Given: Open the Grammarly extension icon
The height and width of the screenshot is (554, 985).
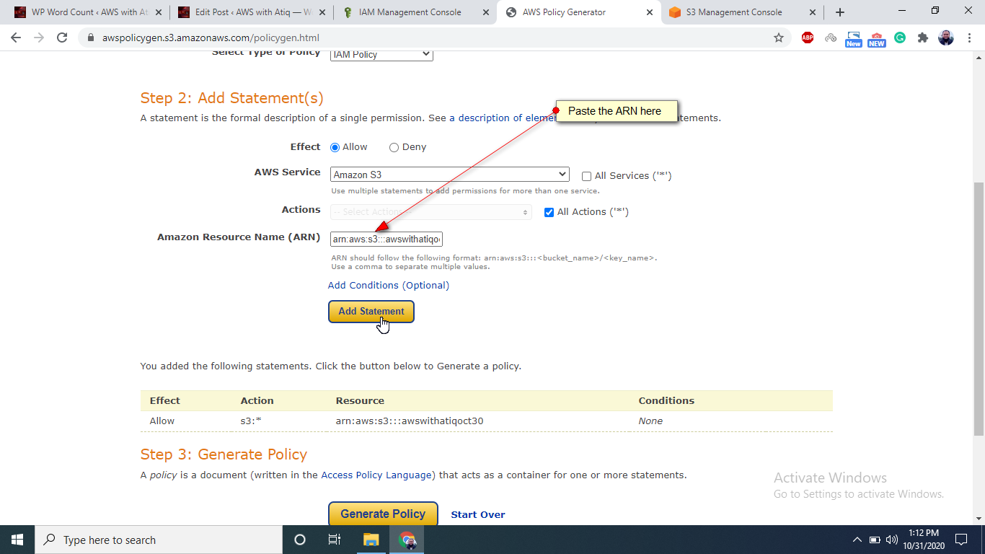Looking at the screenshot, I should [x=900, y=38].
